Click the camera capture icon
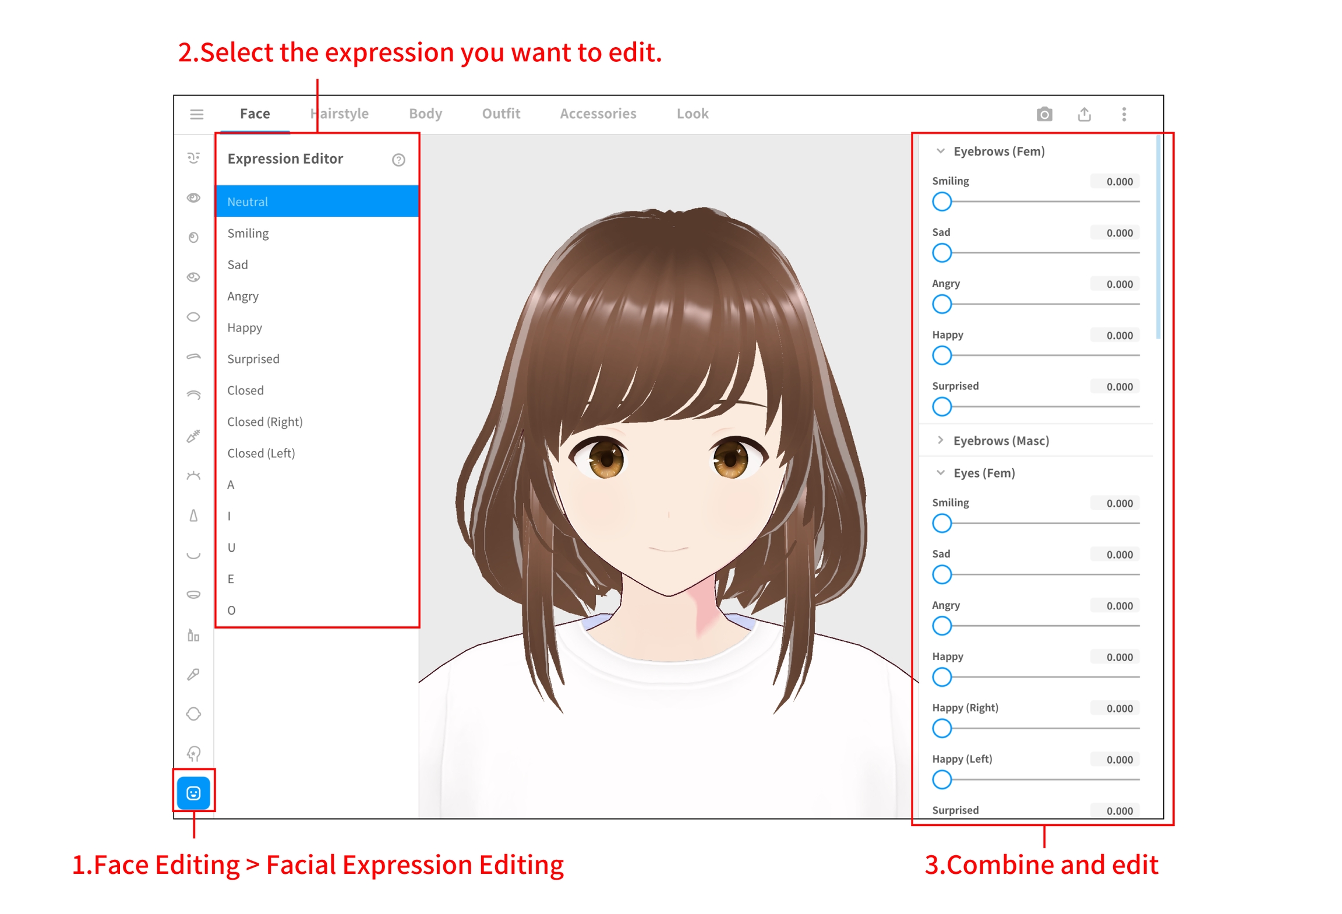1342x914 pixels. click(x=1043, y=114)
